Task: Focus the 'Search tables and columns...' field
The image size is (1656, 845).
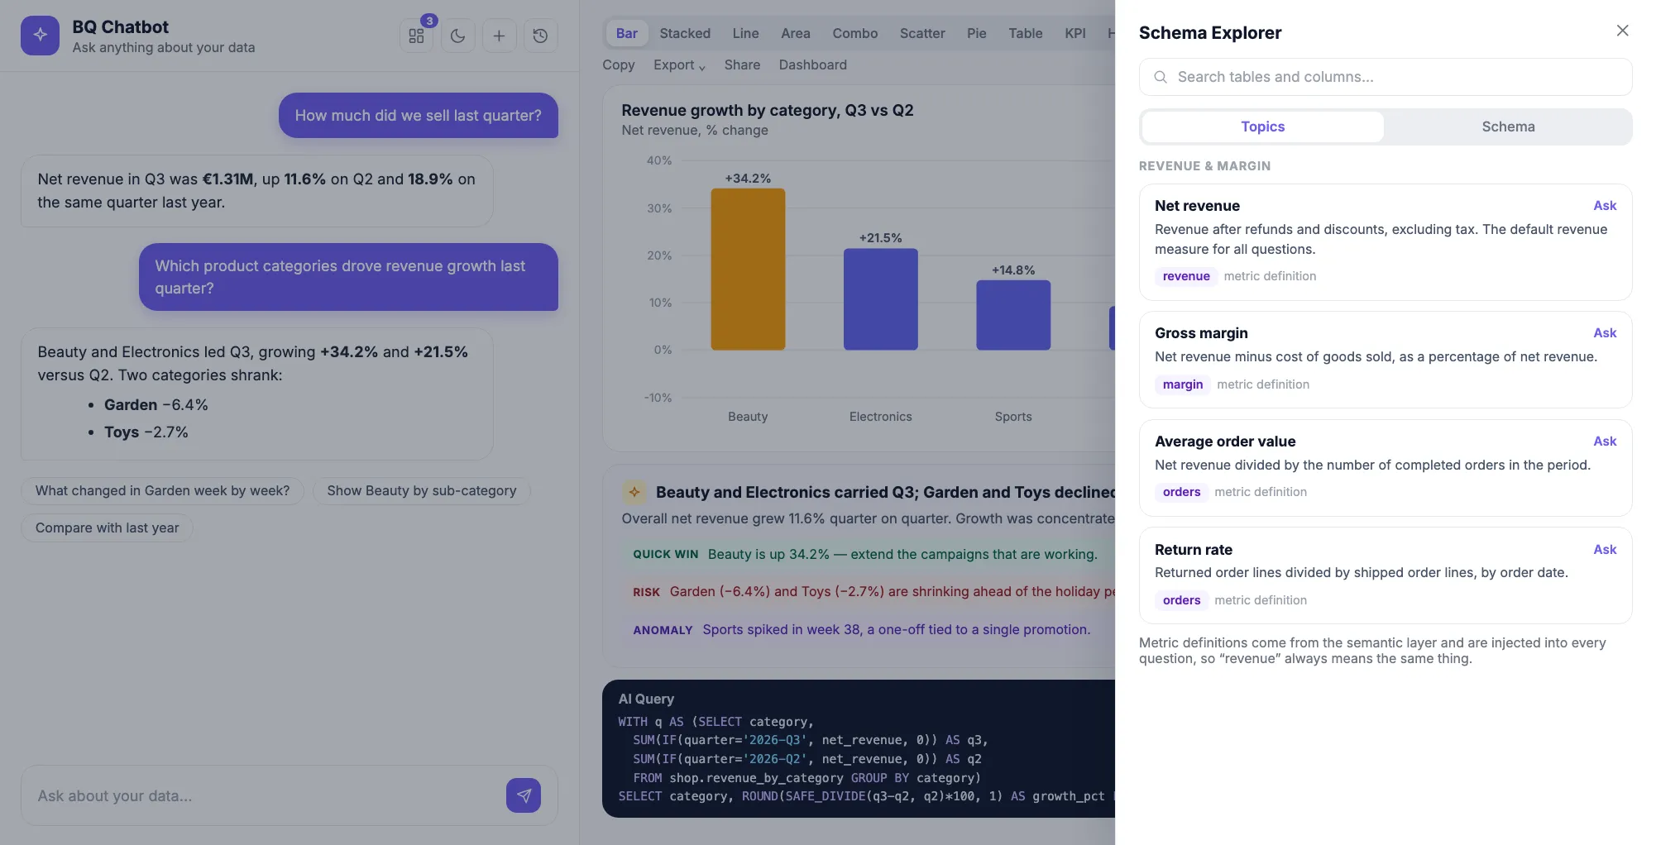Action: pyautogui.click(x=1386, y=77)
